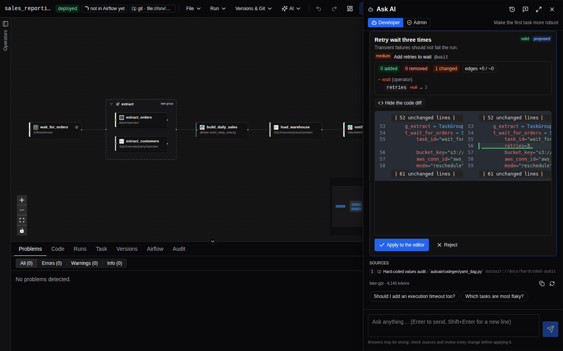This screenshot has height=351, width=563.
Task: Select the build_daily_sales node
Action: [222, 129]
